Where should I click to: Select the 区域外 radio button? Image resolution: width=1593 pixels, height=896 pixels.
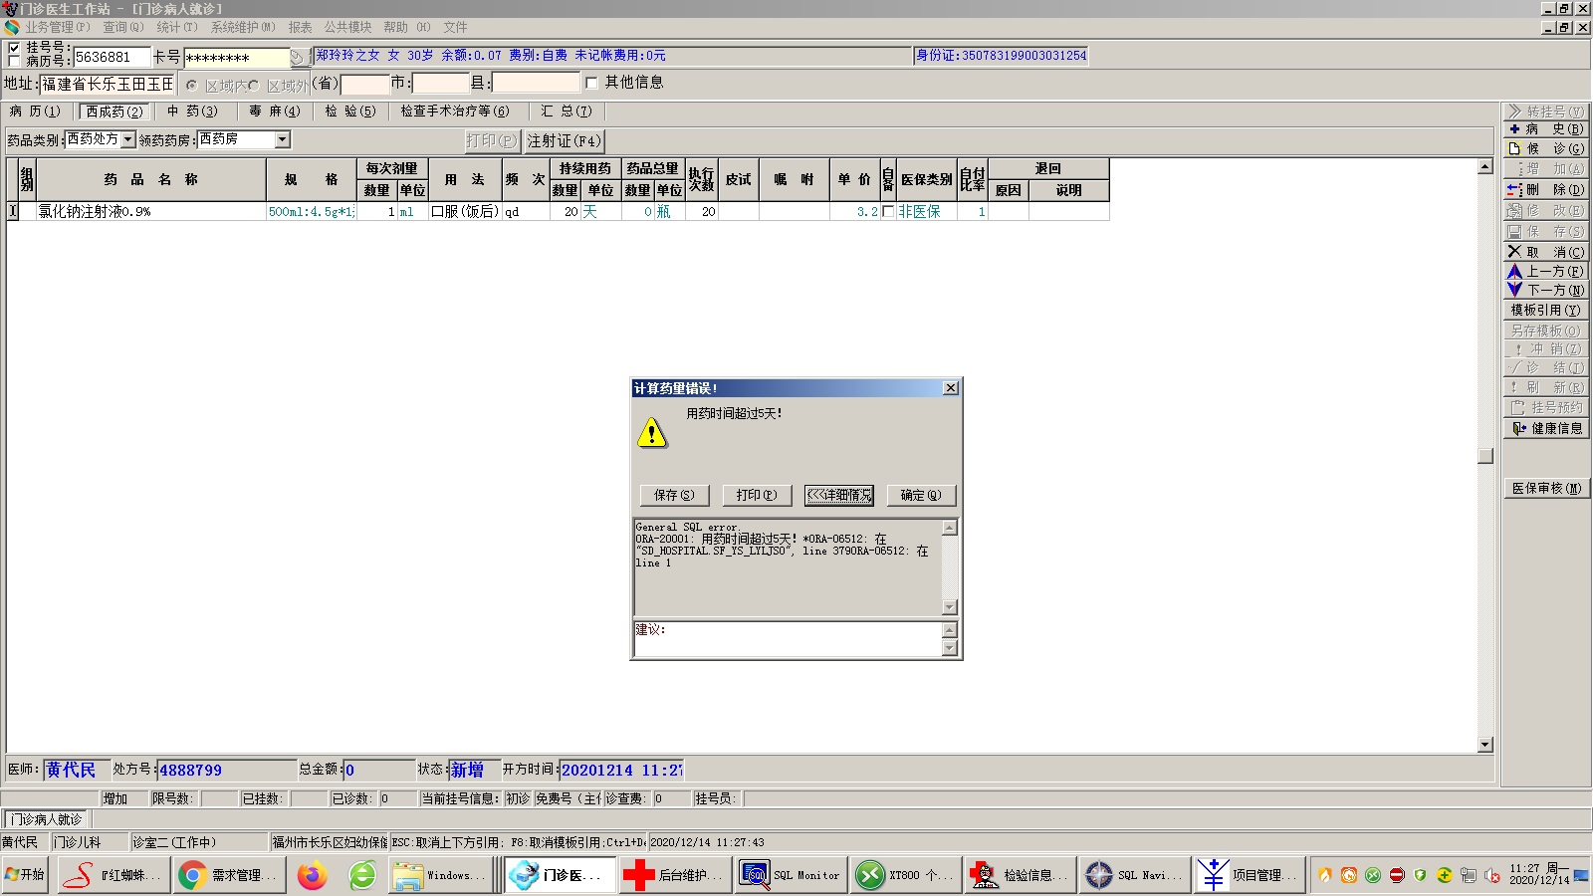tap(254, 86)
